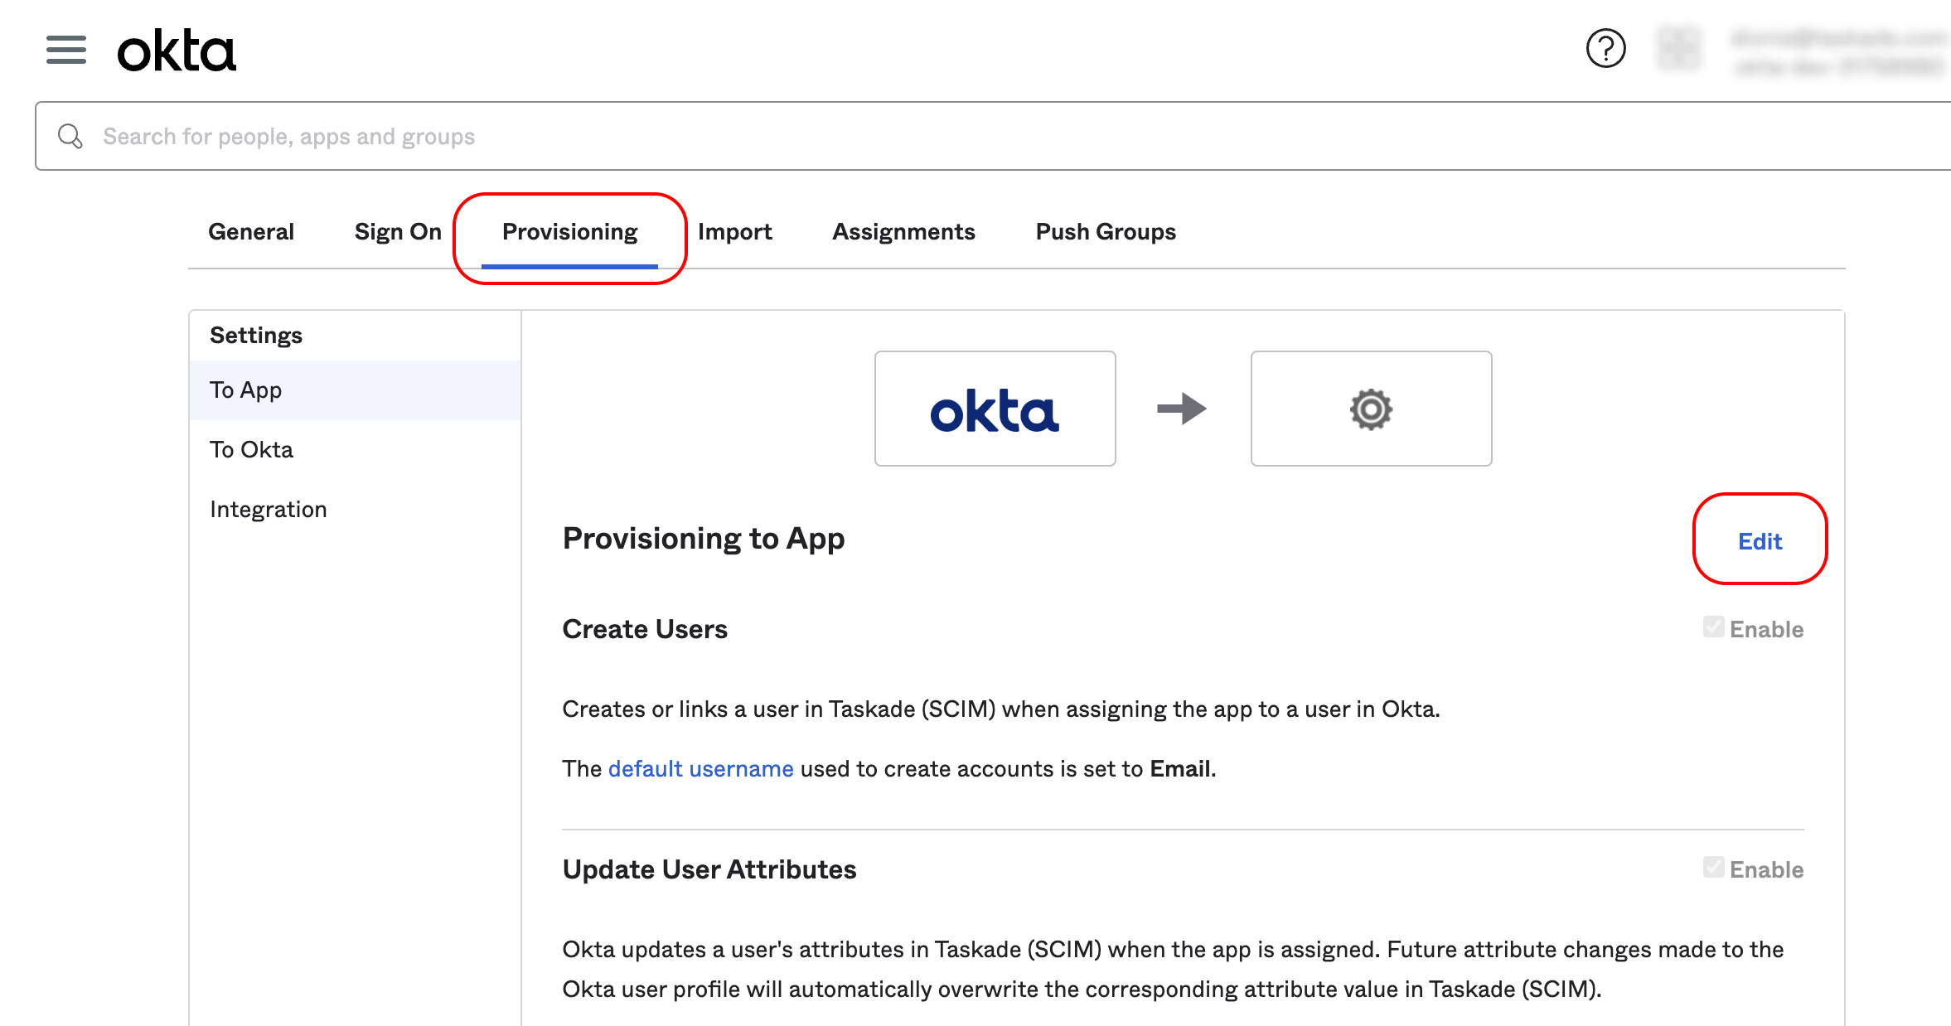Click the blurred user avatar icon
Screen dimensions: 1951x1026
pos(1678,49)
